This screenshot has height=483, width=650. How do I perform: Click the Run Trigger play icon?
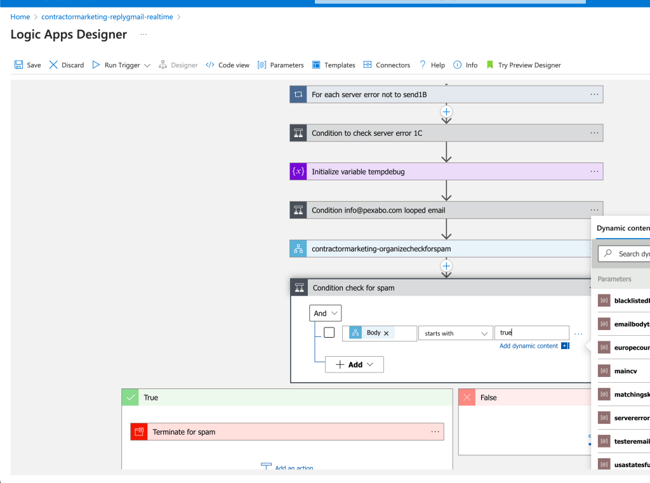96,65
